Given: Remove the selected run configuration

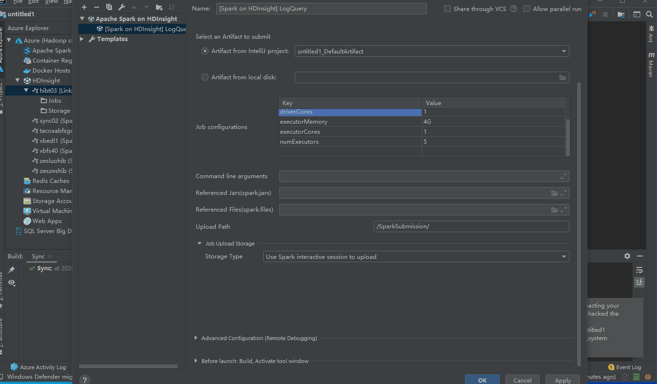Looking at the screenshot, I should tap(96, 7).
